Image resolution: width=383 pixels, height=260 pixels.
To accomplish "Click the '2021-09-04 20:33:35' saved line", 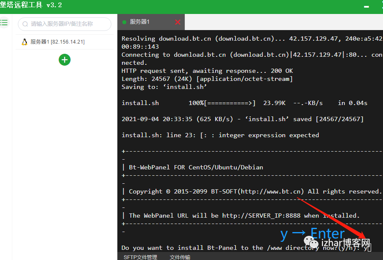I will point(242,119).
